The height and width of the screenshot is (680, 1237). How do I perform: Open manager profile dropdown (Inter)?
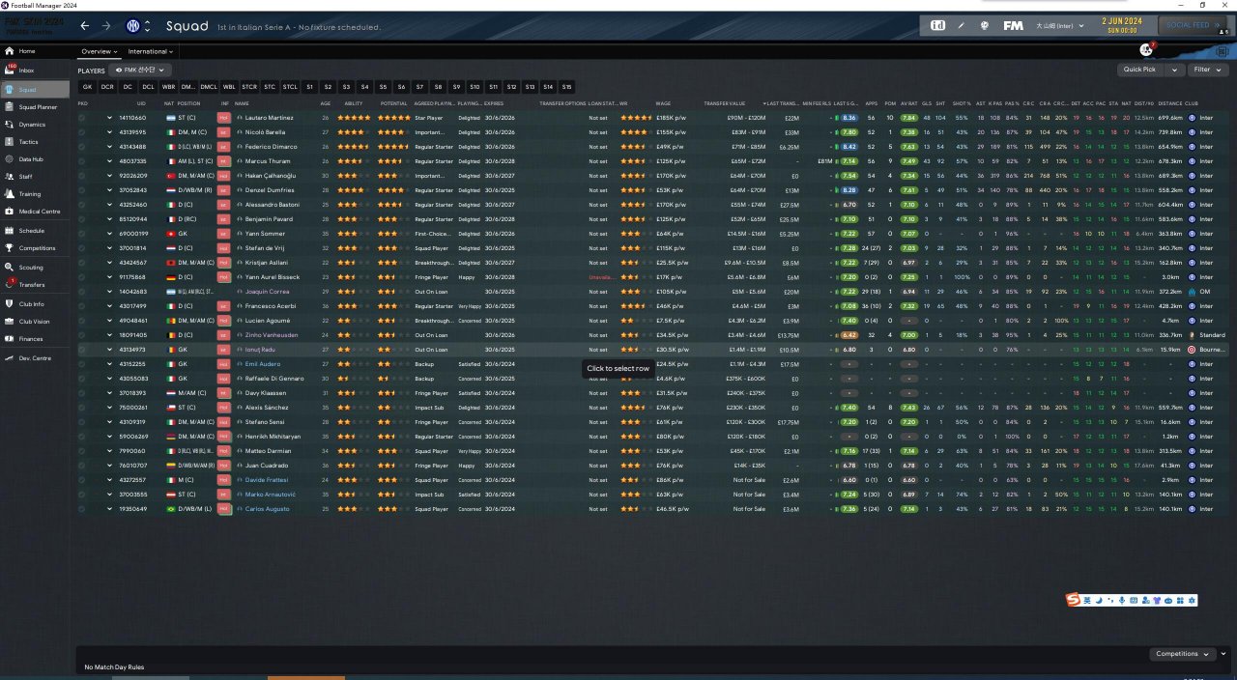(1059, 25)
